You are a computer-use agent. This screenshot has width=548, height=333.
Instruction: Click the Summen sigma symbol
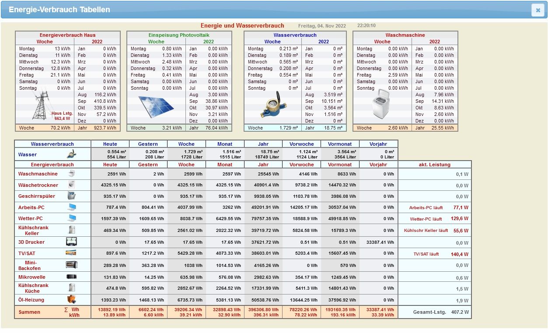(x=66, y=309)
